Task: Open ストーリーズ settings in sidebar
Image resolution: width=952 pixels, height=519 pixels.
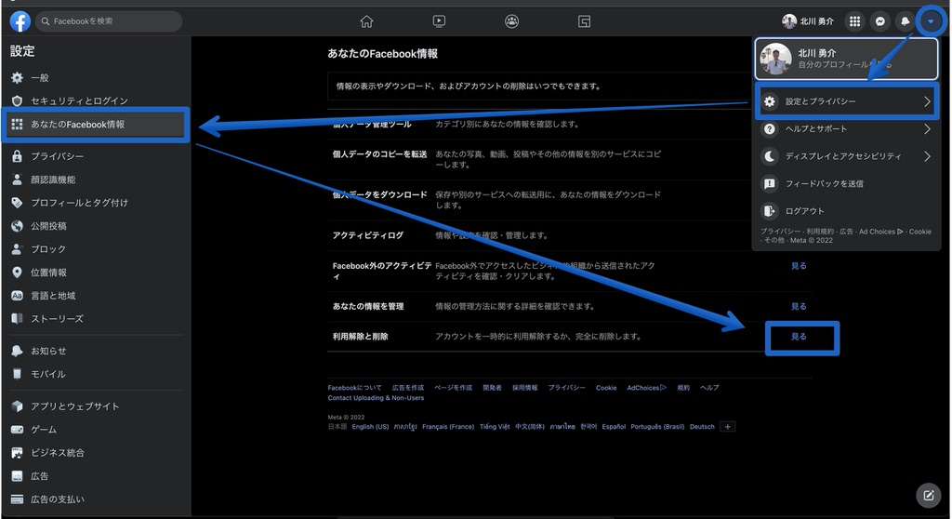Action: (96, 319)
